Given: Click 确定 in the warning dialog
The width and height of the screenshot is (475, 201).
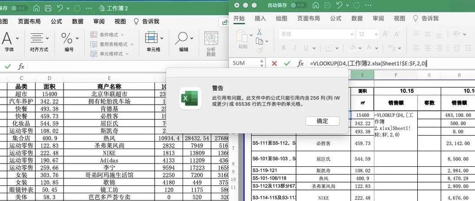Looking at the screenshot, I should pyautogui.click(x=322, y=121).
